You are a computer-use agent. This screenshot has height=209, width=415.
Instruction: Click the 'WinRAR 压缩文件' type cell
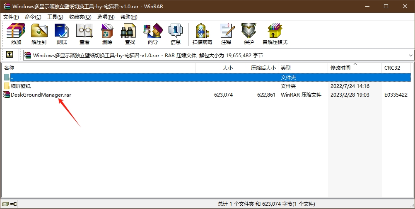click(x=301, y=95)
